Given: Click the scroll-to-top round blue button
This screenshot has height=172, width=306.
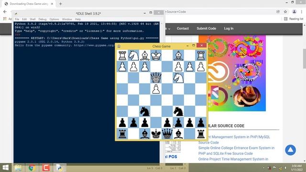Looking at the screenshot, I should point(290,150).
